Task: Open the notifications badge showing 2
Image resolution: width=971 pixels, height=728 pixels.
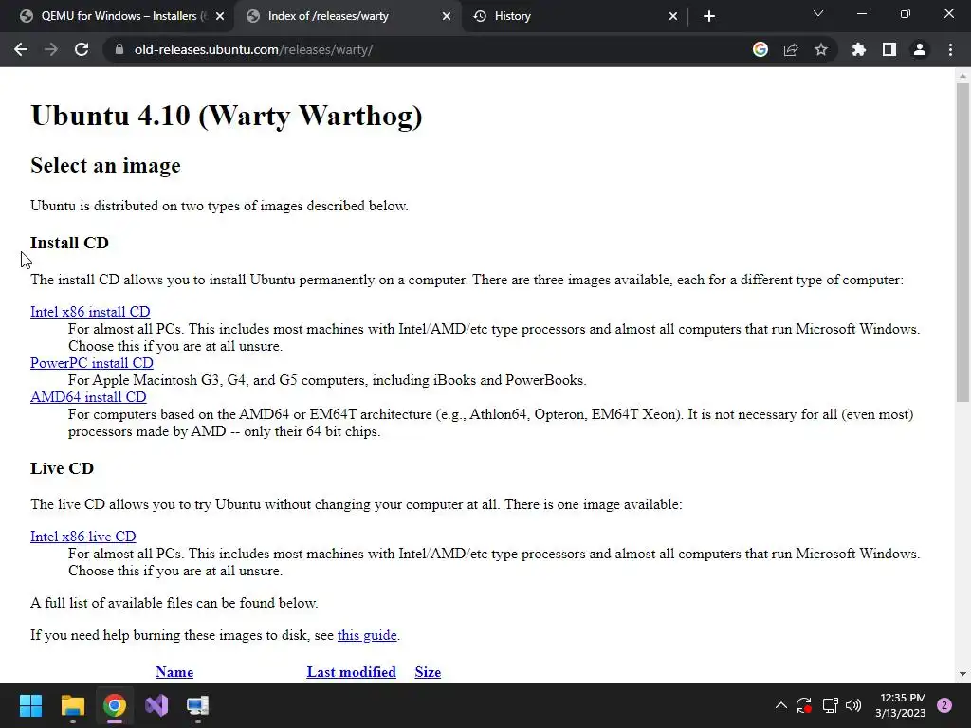Action: 944,705
